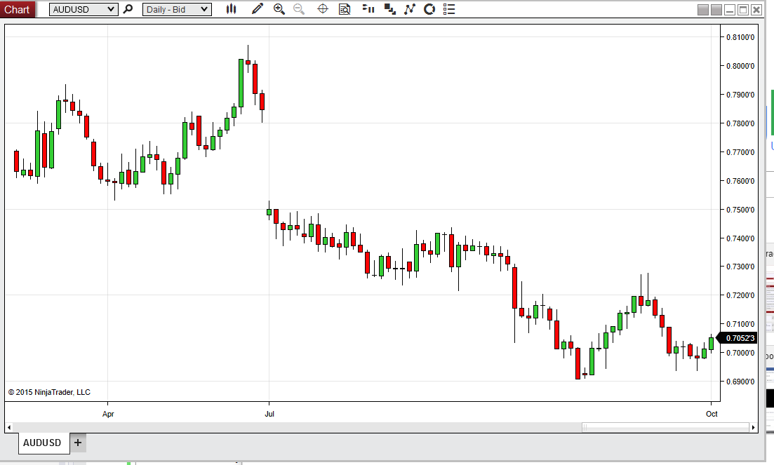Click the scrollbar right arrow
The height and width of the screenshot is (465, 774).
point(753,427)
